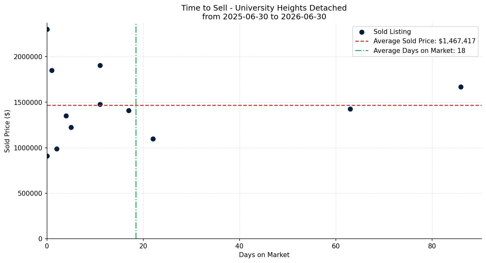
Task: Click the date range subtitle from 2025-06-30 to 2026-06-30
Action: pyautogui.click(x=264, y=17)
